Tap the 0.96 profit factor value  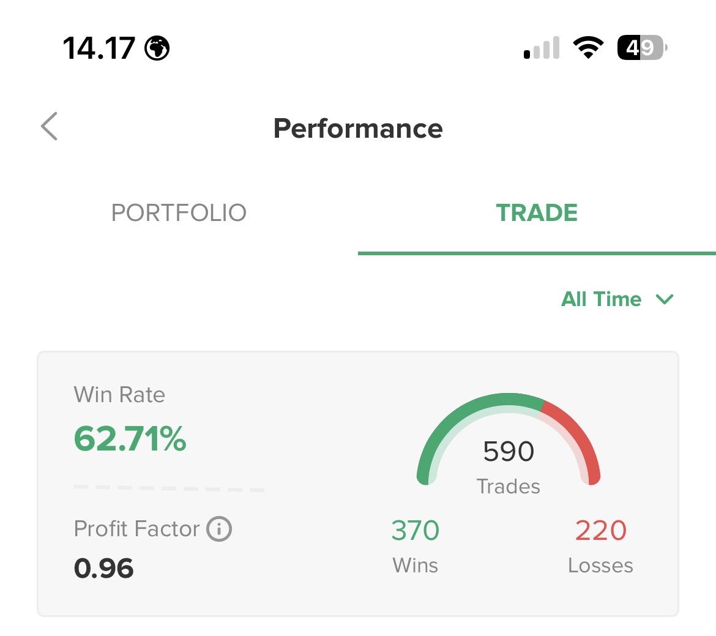coord(104,569)
